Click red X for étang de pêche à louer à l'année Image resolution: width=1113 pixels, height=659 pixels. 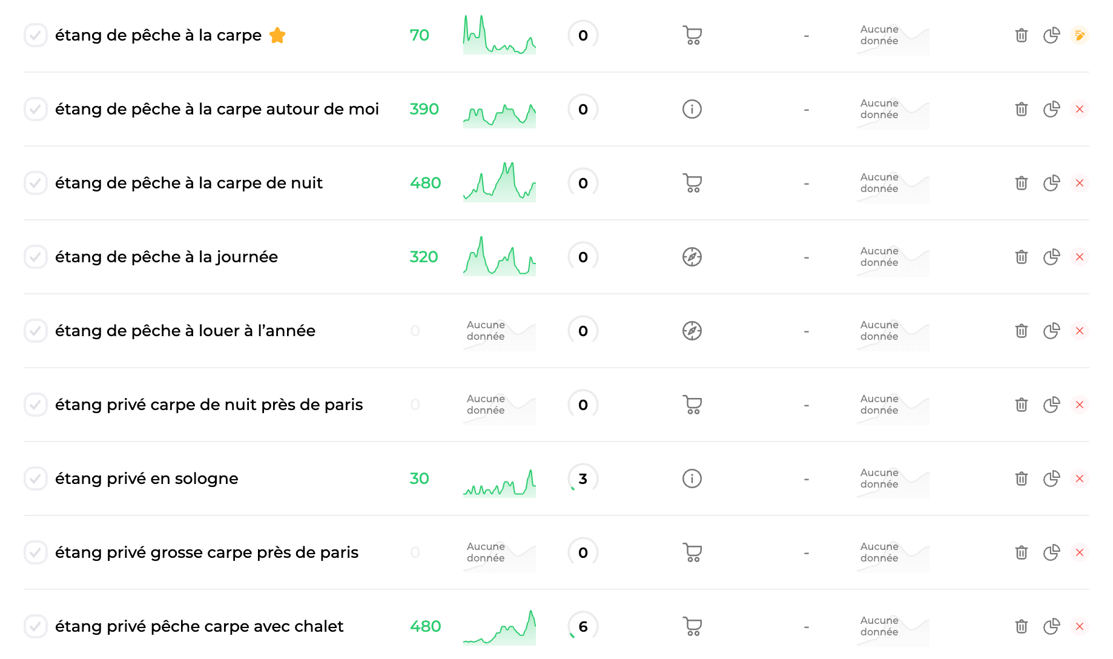(x=1080, y=331)
